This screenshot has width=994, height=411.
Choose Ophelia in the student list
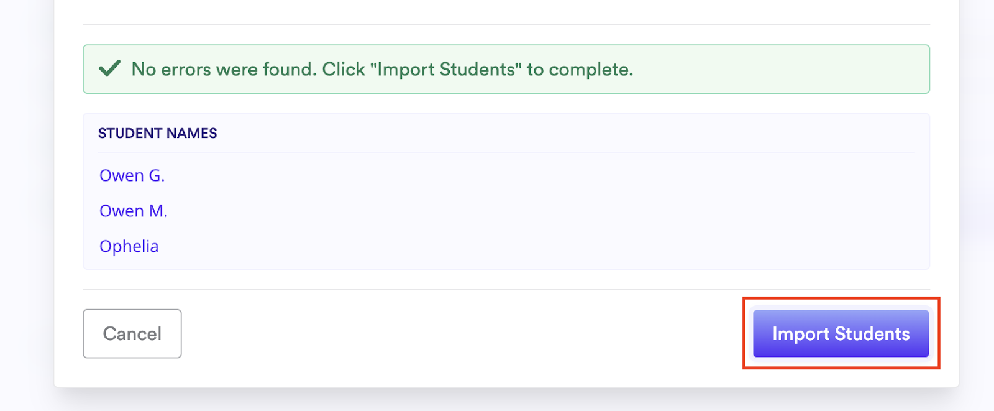coord(129,247)
